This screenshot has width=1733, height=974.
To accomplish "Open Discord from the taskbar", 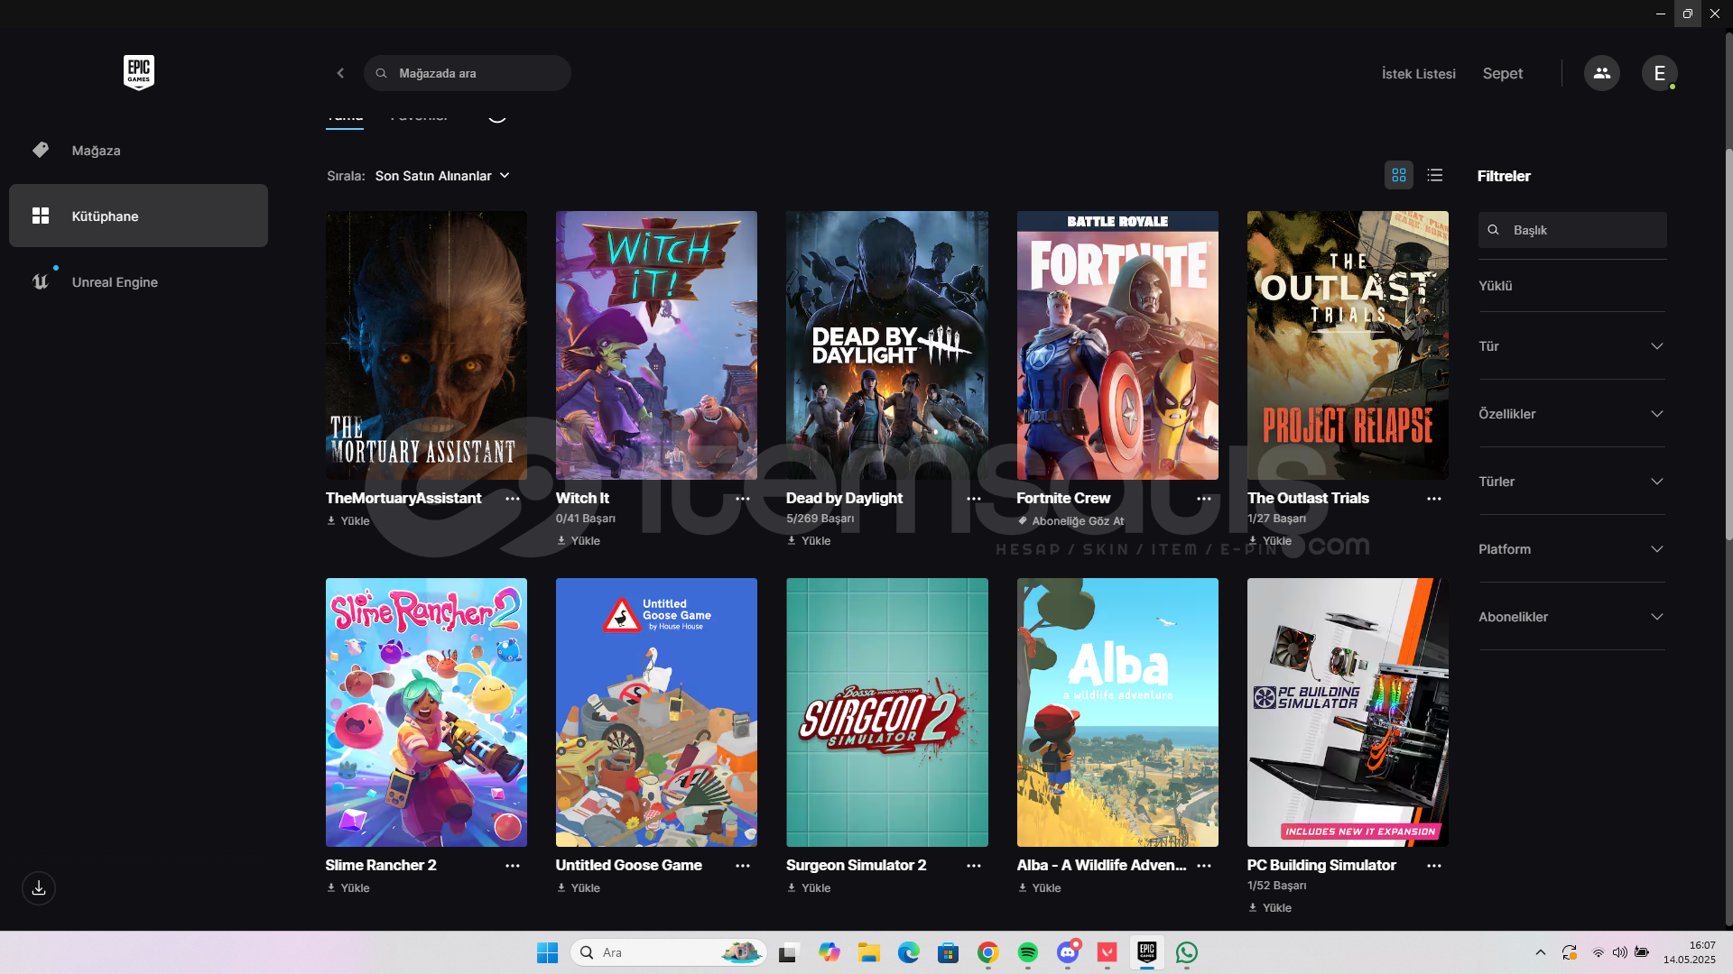I will (x=1068, y=952).
